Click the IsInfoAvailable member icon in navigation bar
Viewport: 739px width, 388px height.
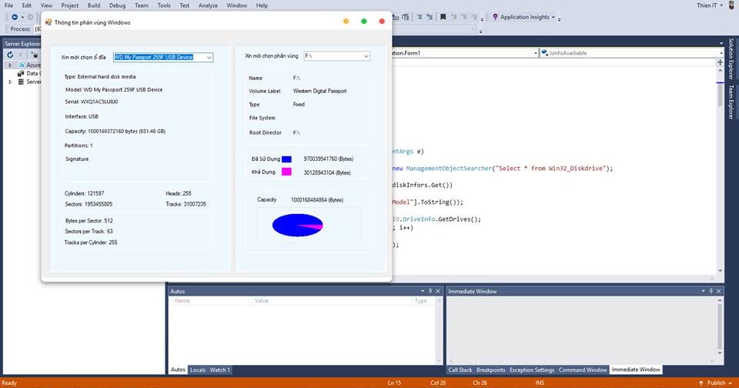point(544,53)
